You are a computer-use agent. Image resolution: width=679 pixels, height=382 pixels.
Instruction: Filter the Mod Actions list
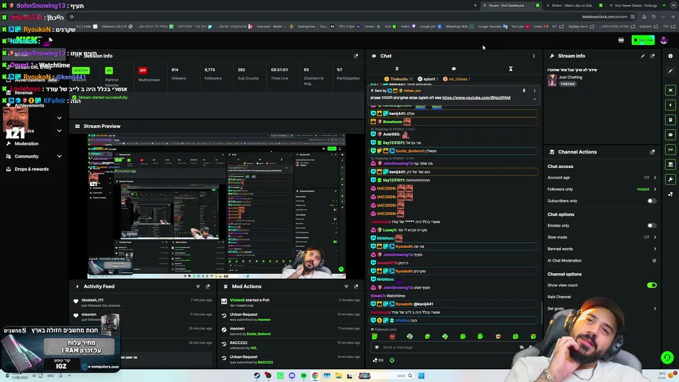click(x=346, y=286)
